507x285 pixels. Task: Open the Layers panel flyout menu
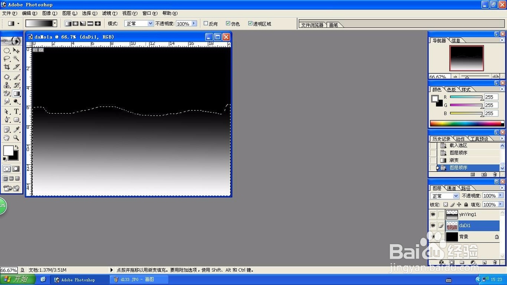[502, 188]
